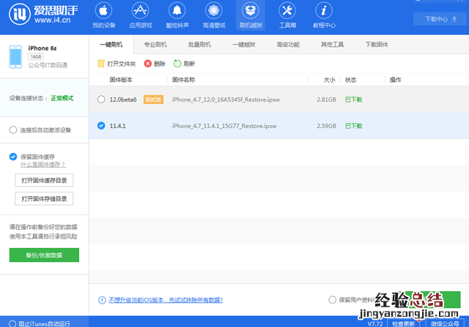Switch to 专业刷机 tab
469x327 pixels.
coord(155,45)
